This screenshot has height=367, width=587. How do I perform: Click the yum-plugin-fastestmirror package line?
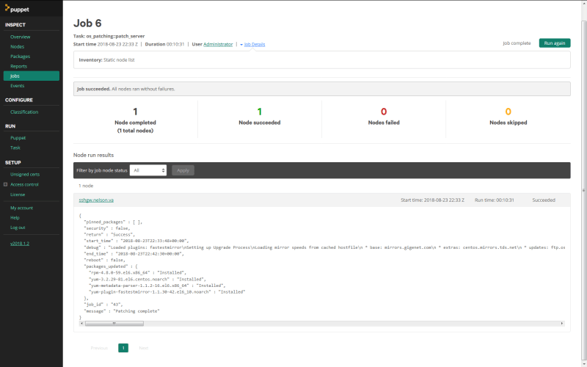coord(167,291)
